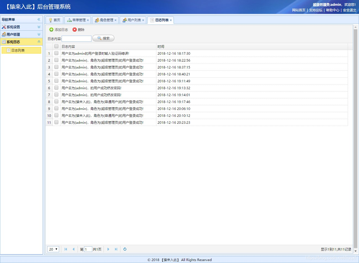Screen dimensions: 359x263
Task: Click the scrollbar up arrow
Action: 355,27
